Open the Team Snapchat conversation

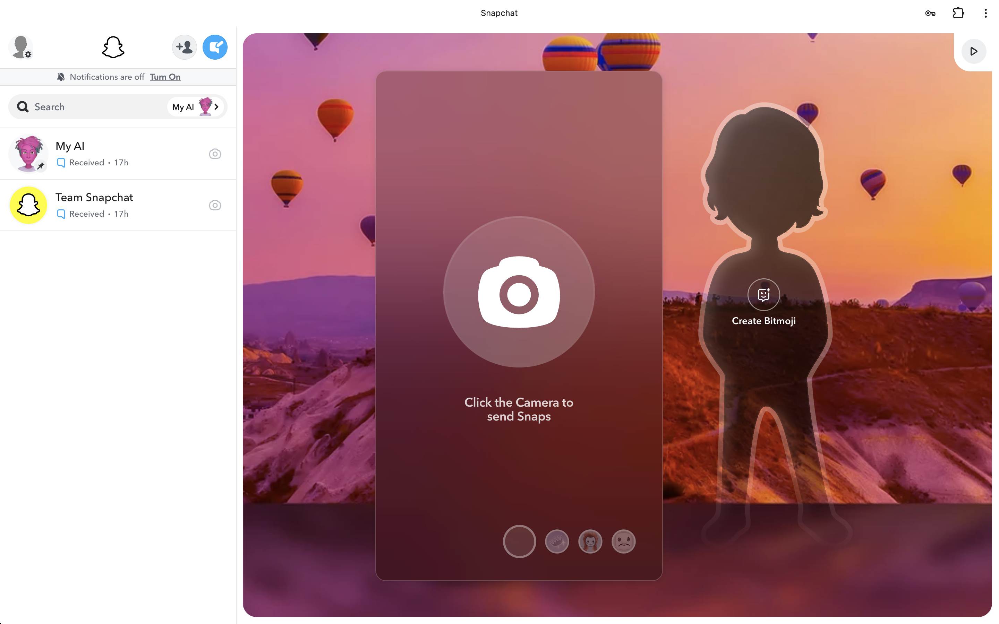pyautogui.click(x=118, y=205)
